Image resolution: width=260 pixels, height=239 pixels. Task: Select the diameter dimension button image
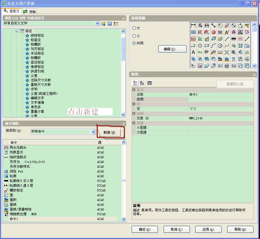(234, 25)
